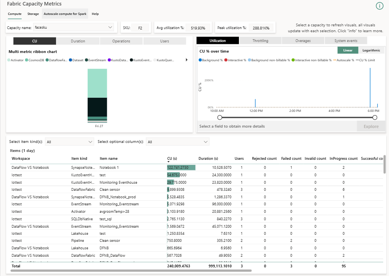Image resolution: width=389 pixels, height=276 pixels.
Task: Click the SKU value F2
Action: point(140,28)
